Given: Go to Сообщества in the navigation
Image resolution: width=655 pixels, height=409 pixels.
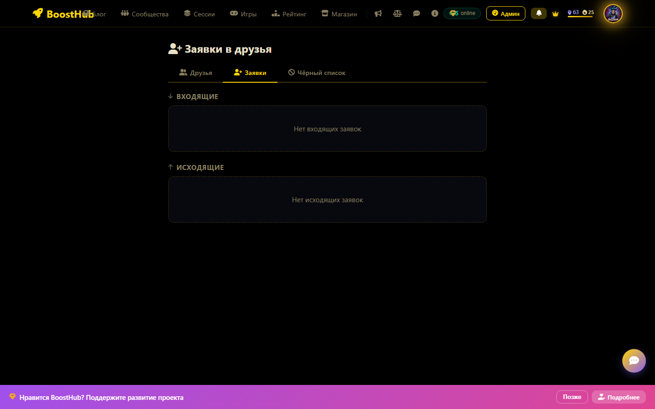Looking at the screenshot, I should click(x=145, y=14).
